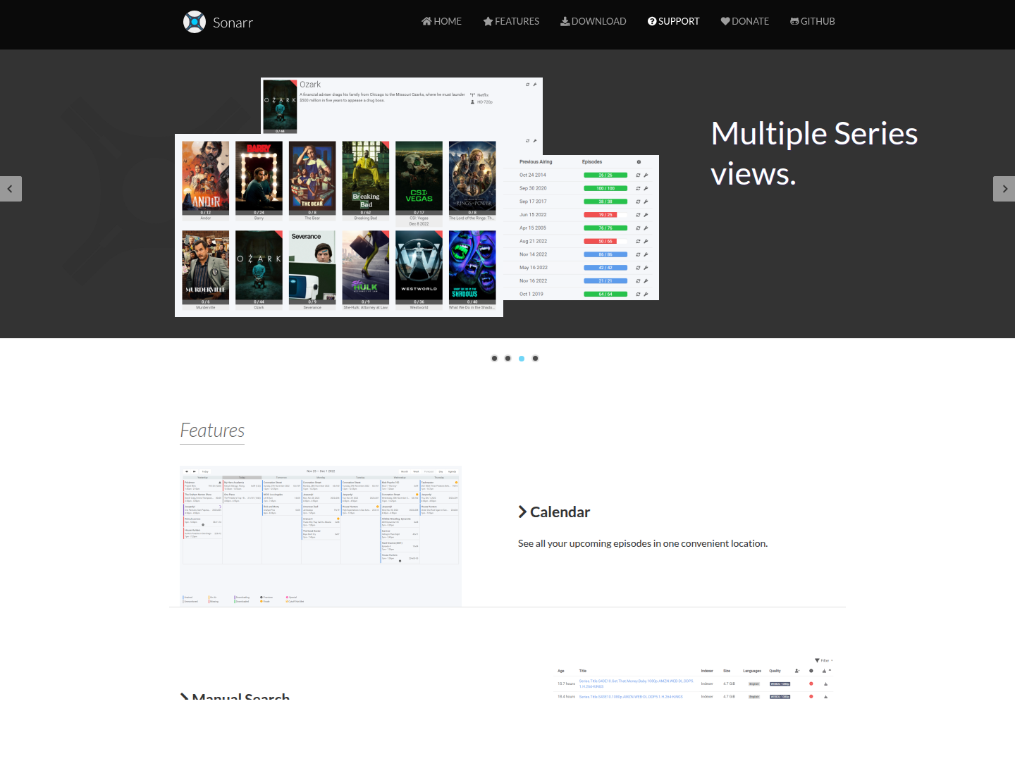This screenshot has height=761, width=1015.
Task: Refresh the Jun 15 2022 series row
Action: point(639,215)
